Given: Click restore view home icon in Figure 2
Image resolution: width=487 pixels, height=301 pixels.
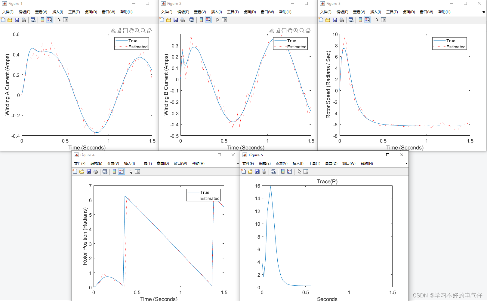Looking at the screenshot, I should 308,31.
